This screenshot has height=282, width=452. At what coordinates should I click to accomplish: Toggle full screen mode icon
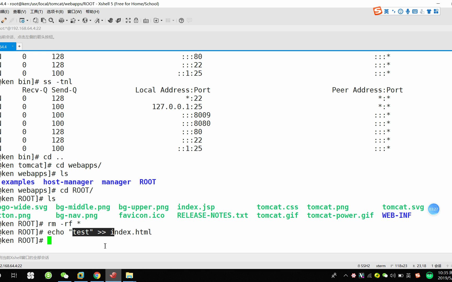point(128,20)
